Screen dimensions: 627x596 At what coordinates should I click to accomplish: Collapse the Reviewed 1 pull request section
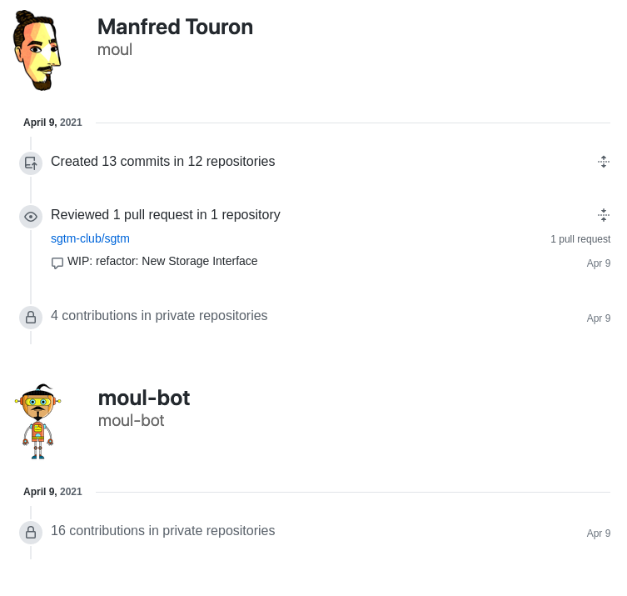[x=604, y=215]
